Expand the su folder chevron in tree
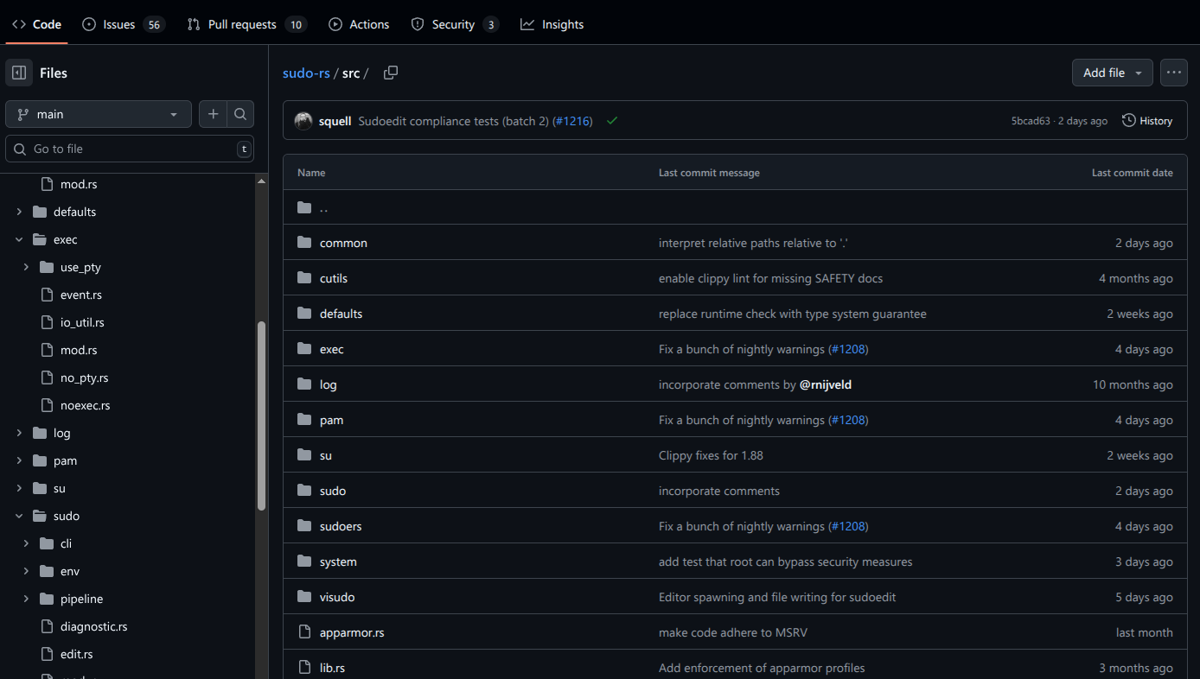The image size is (1200, 679). [19, 488]
